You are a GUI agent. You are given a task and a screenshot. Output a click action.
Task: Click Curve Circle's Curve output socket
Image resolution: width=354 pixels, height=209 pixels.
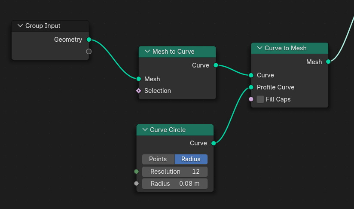214,143
